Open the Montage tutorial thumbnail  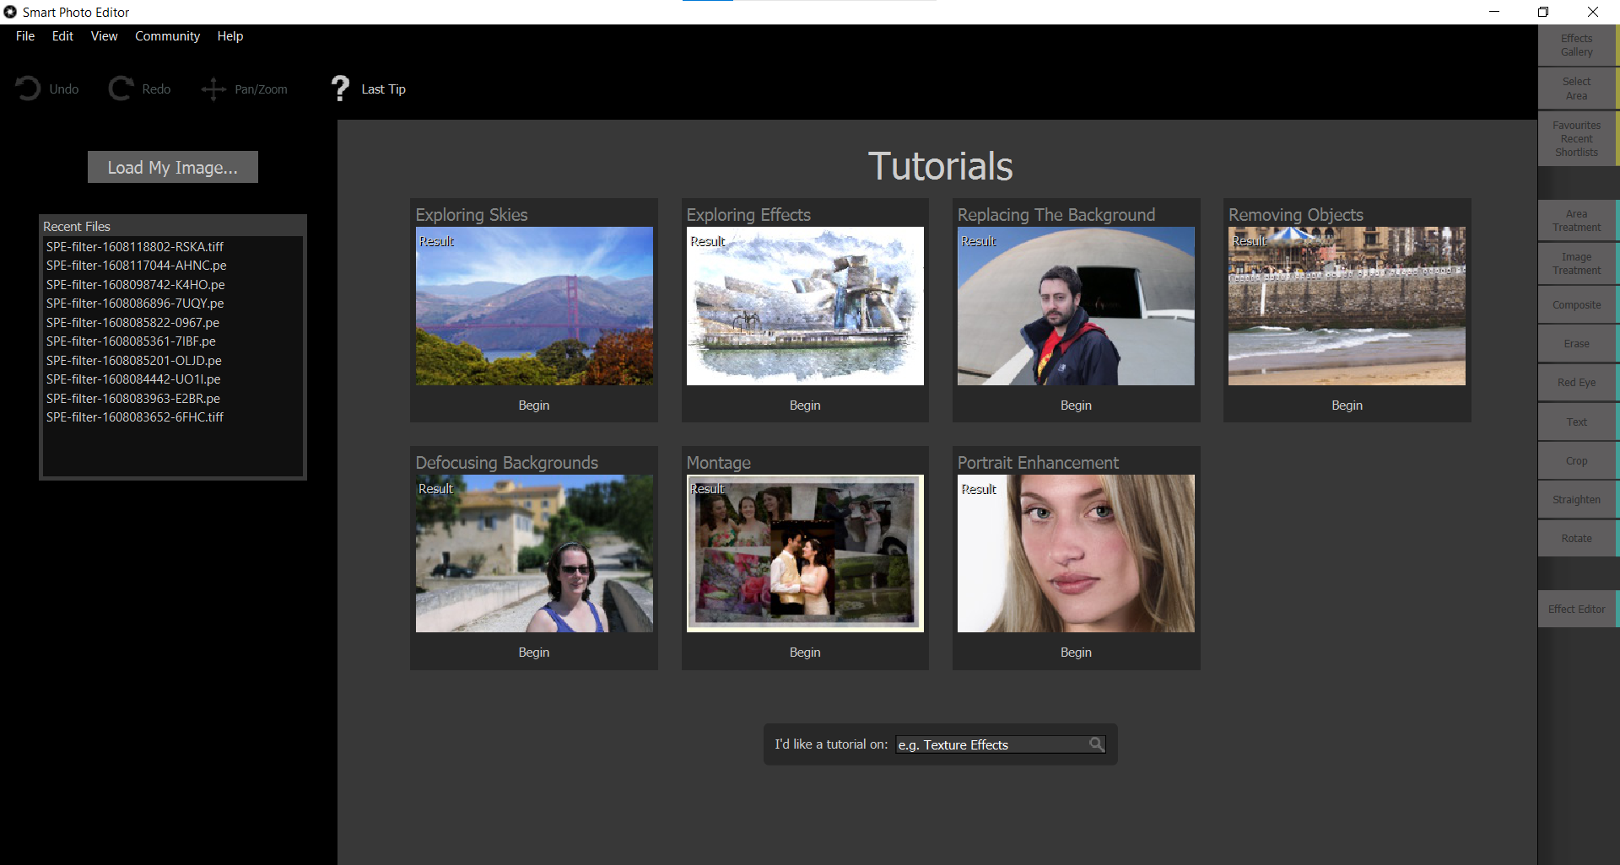805,553
